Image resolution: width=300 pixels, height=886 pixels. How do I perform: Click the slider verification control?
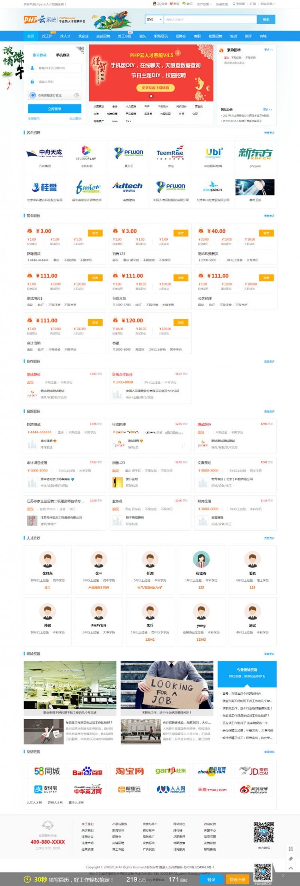54,95
